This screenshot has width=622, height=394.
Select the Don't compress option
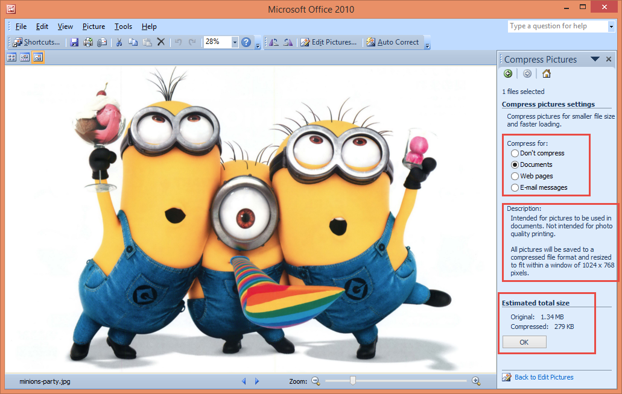coord(515,153)
